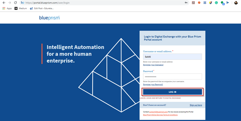Click the Password input field
Image resolution: width=241 pixels, height=121 pixels.
(172, 76)
